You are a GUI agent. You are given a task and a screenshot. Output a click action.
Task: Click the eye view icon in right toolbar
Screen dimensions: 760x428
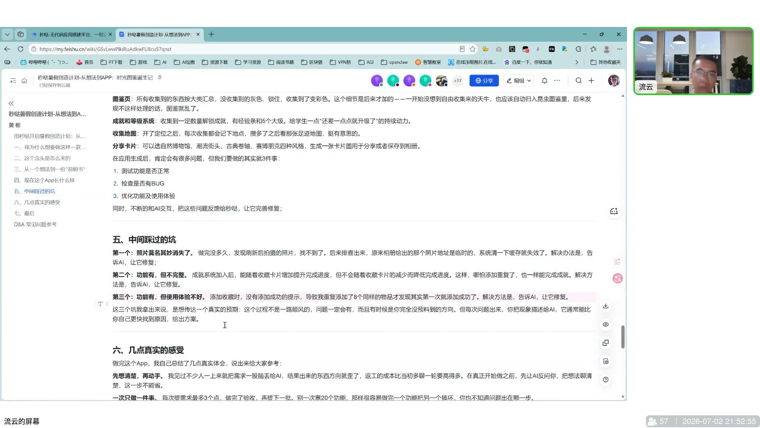(x=606, y=325)
